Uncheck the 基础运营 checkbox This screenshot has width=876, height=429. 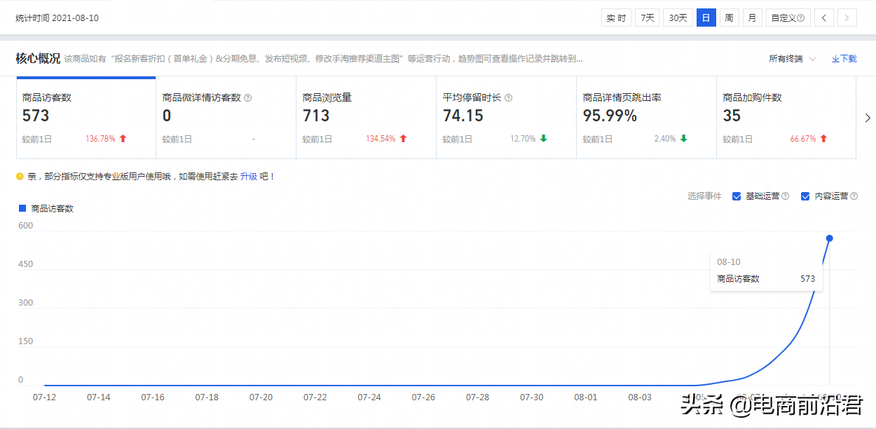[x=737, y=196]
